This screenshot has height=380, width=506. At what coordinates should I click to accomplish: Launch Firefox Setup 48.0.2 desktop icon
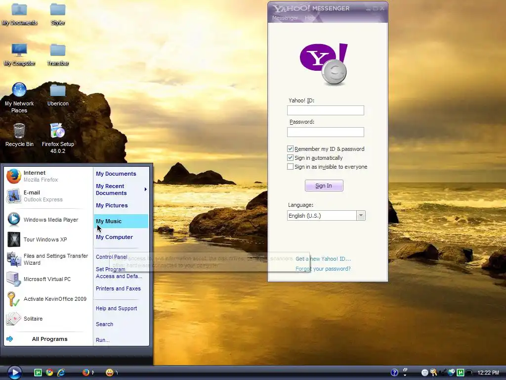coord(58,139)
